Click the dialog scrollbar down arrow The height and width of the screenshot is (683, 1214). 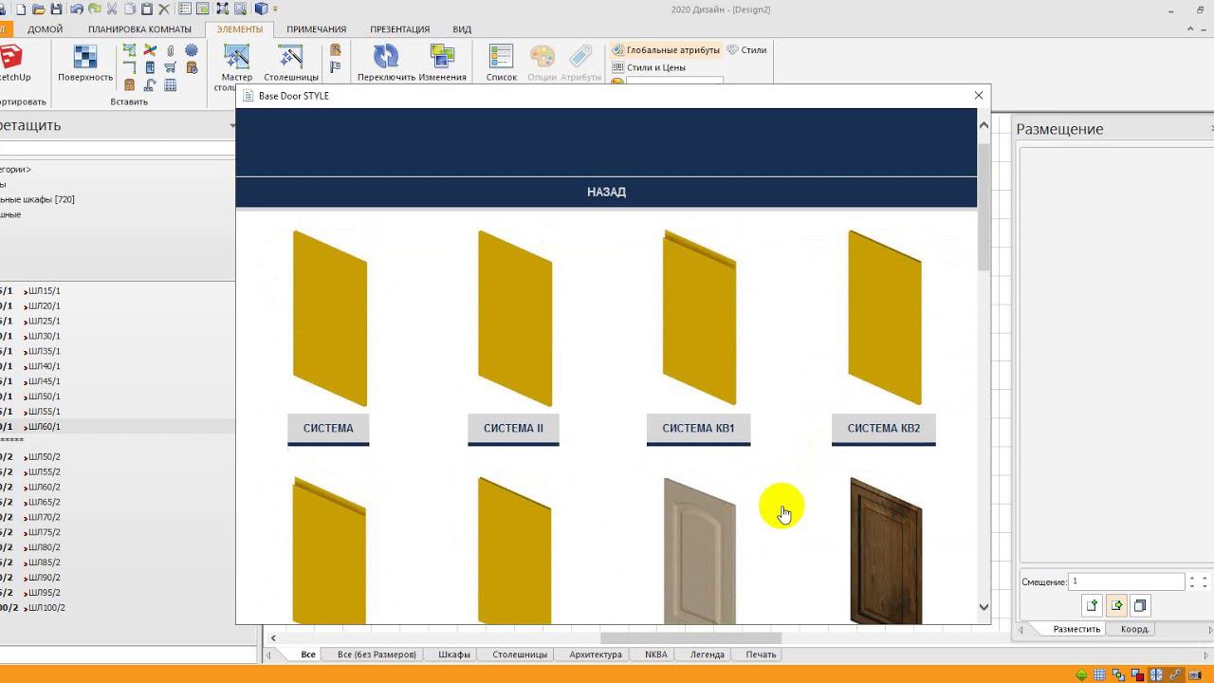tap(984, 607)
